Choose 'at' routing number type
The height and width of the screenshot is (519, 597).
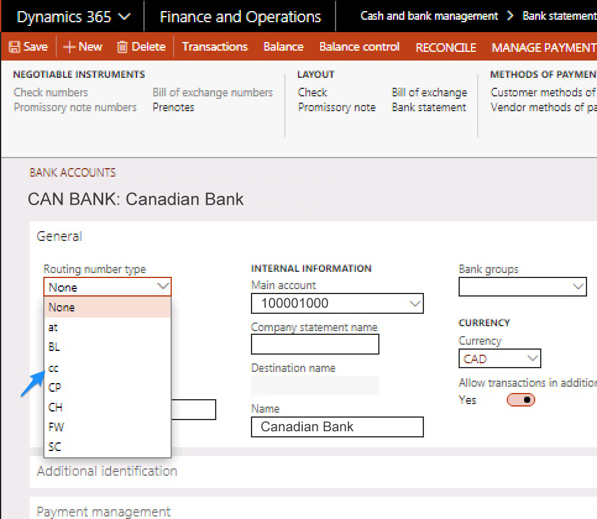pyautogui.click(x=108, y=327)
